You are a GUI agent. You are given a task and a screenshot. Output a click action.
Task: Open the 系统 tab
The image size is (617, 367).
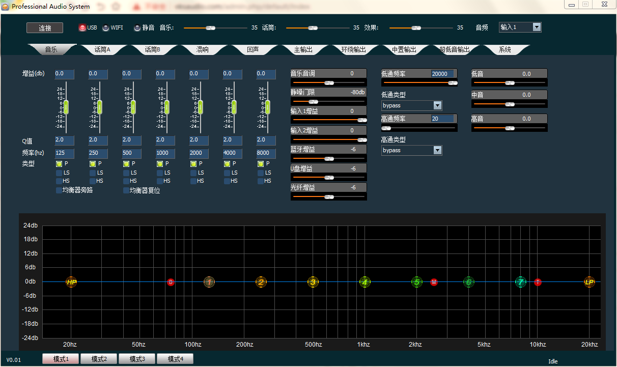[x=505, y=50]
